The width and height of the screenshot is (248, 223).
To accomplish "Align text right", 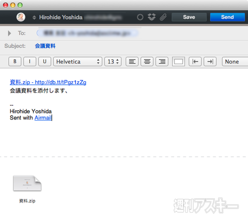I will pos(162,62).
